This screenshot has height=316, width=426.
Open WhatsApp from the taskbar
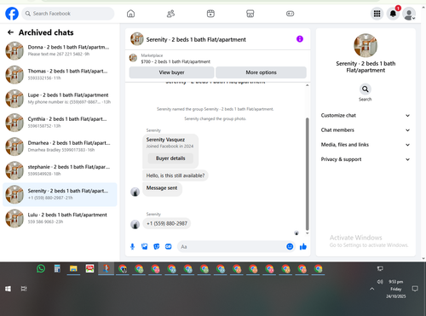coord(41,268)
